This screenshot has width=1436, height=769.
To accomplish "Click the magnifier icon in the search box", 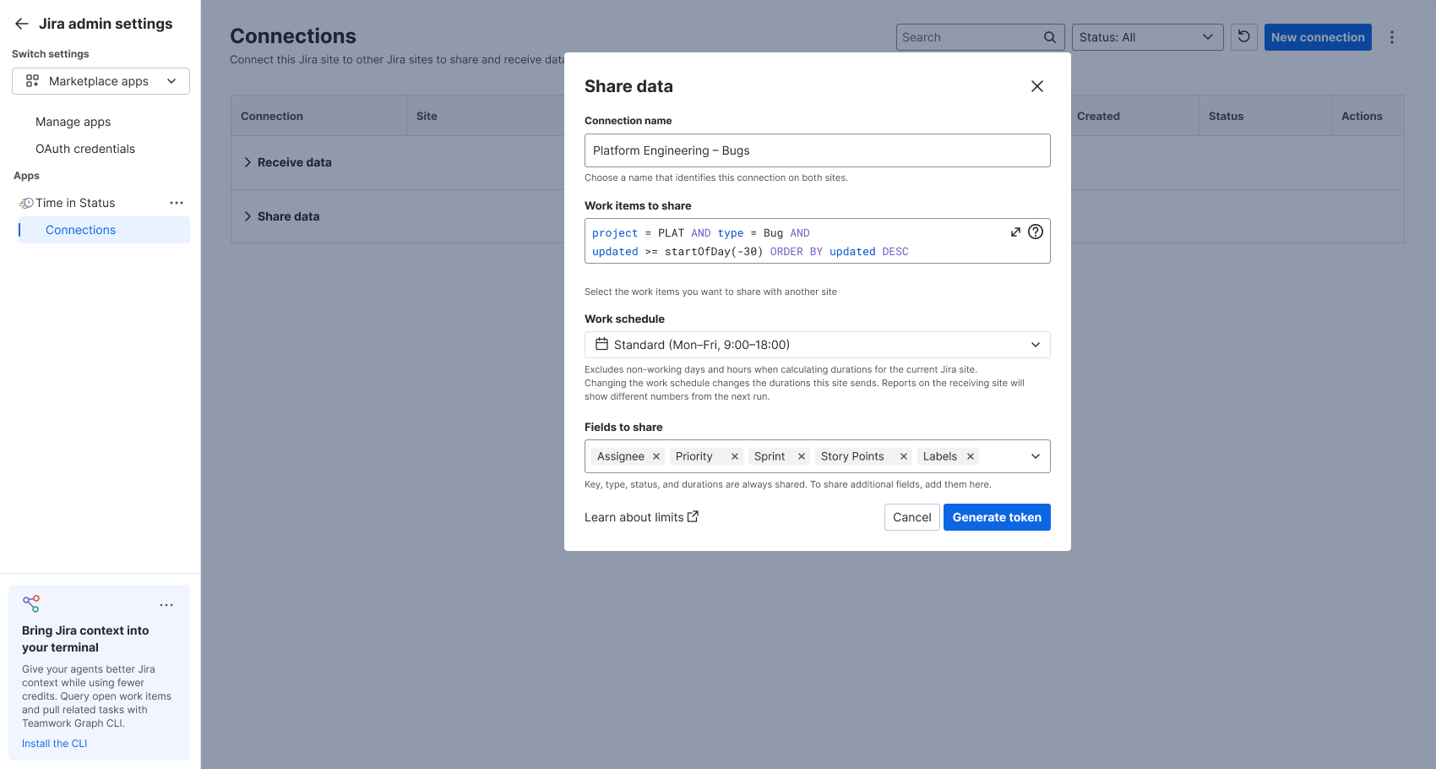I will 1050,37.
